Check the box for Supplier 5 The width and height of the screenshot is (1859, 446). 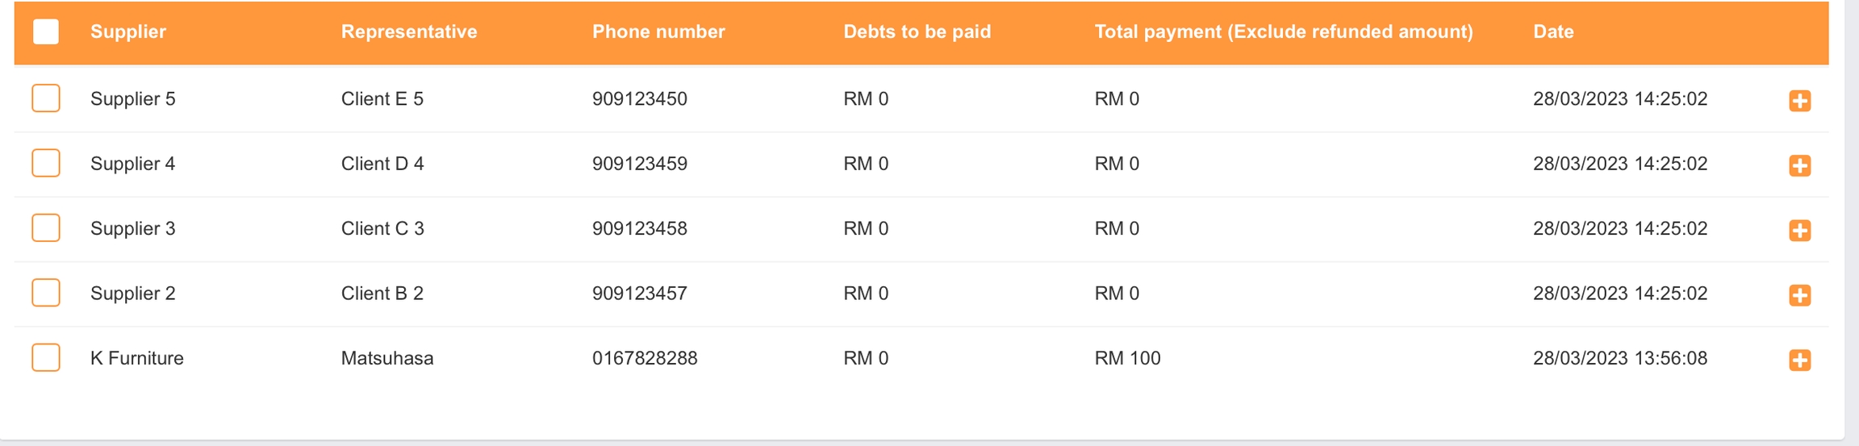point(46,98)
